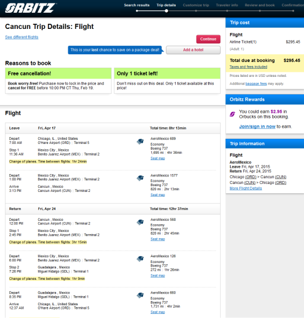Screen dimensions: 304x318
Task: Click AeroMexico logo beside flight 689
Action: [140, 141]
